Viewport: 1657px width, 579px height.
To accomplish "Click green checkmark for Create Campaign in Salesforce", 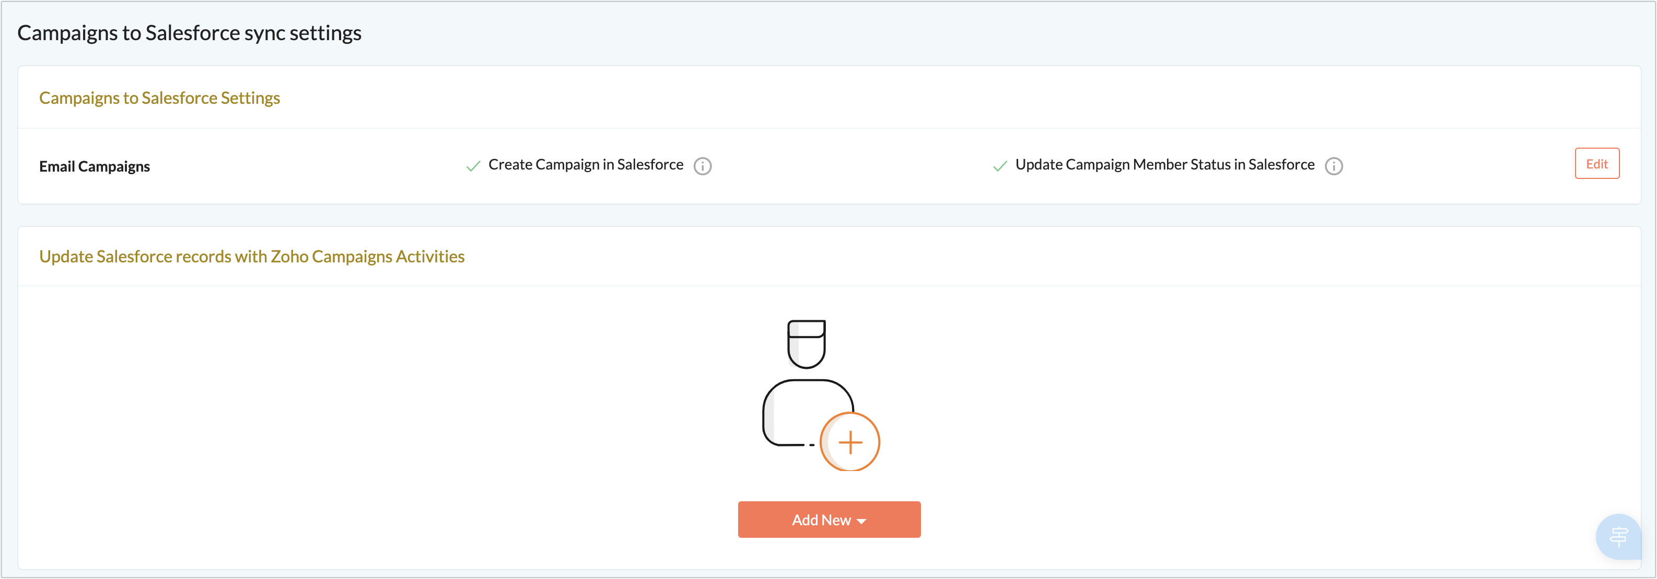I will point(473,166).
